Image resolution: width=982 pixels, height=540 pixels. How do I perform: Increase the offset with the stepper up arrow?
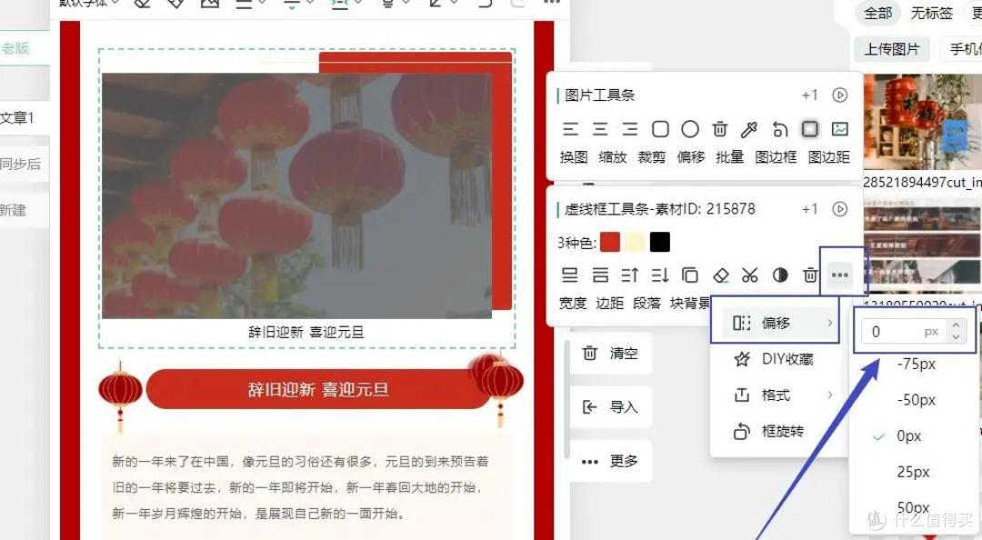(x=956, y=325)
